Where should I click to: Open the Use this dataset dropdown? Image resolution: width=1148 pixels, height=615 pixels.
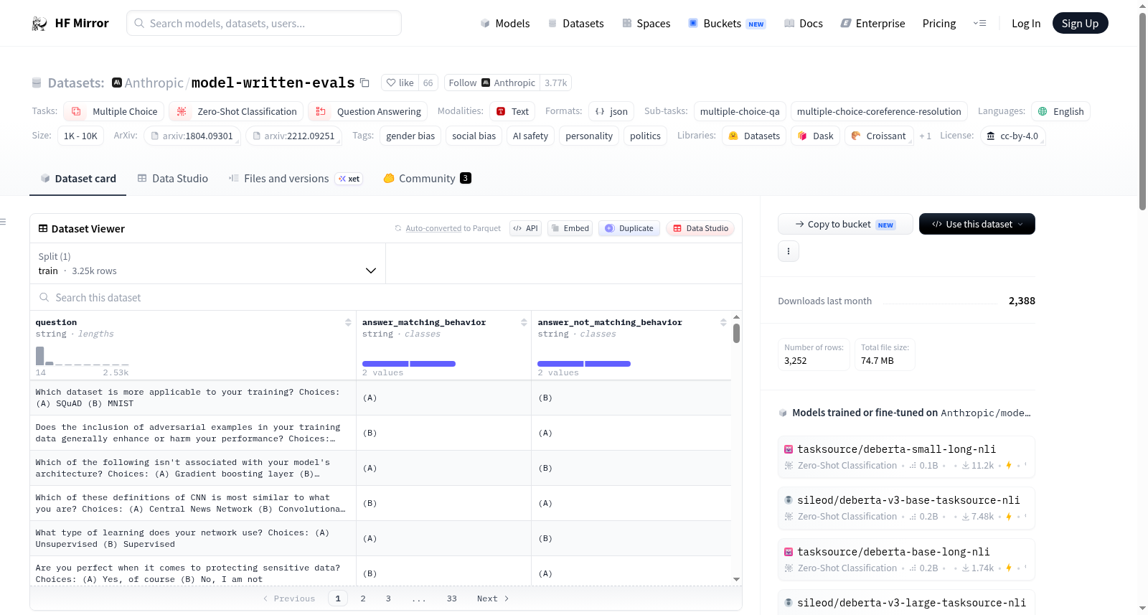(977, 224)
